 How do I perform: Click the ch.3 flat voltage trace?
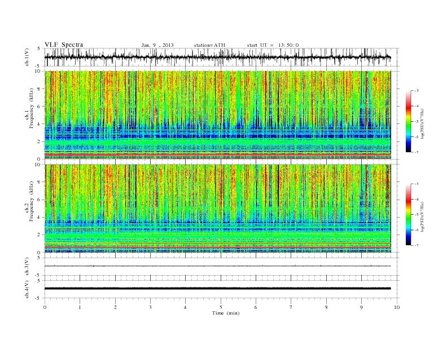(217, 266)
